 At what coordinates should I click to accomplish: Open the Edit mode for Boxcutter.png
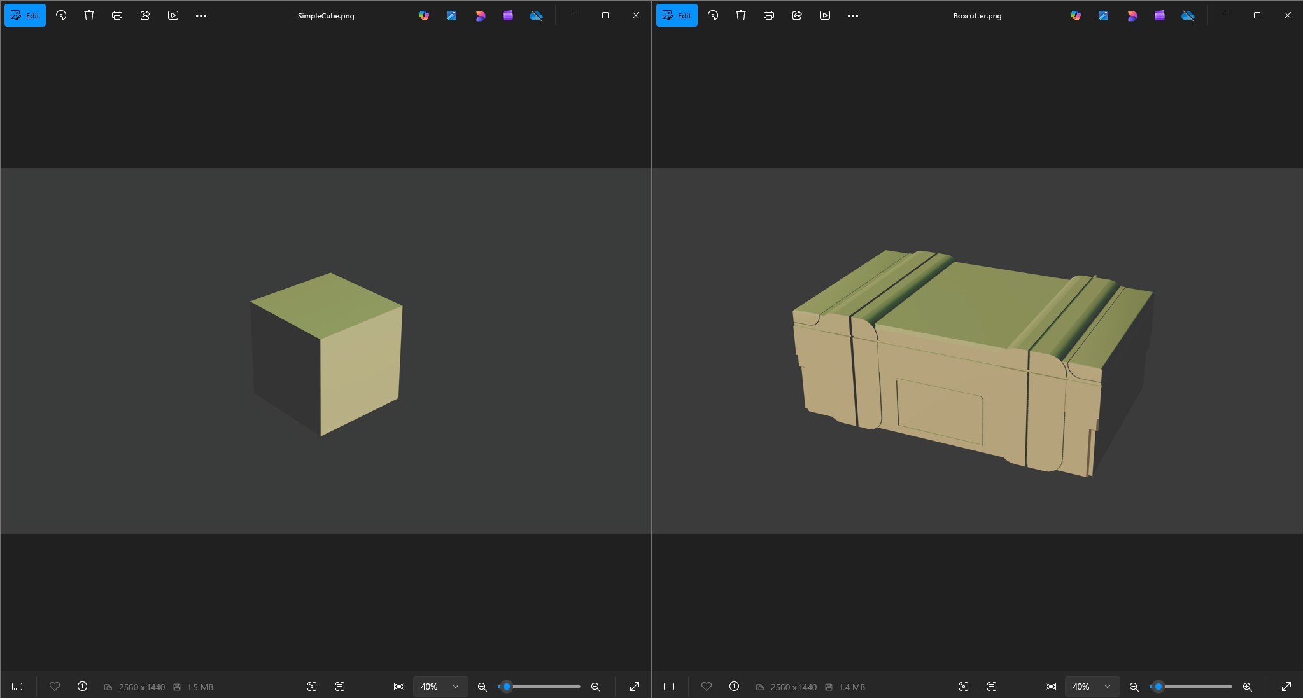point(677,15)
